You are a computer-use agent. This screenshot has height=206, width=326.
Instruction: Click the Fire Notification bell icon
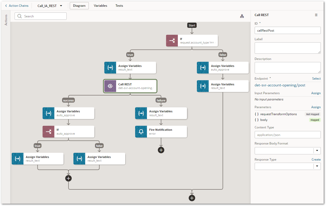coord(141,132)
